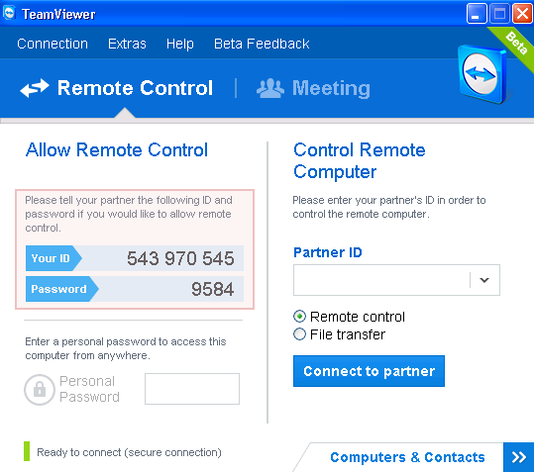Click the Your ID number 543 970 545
The width and height of the screenshot is (534, 472).
pyautogui.click(x=180, y=258)
